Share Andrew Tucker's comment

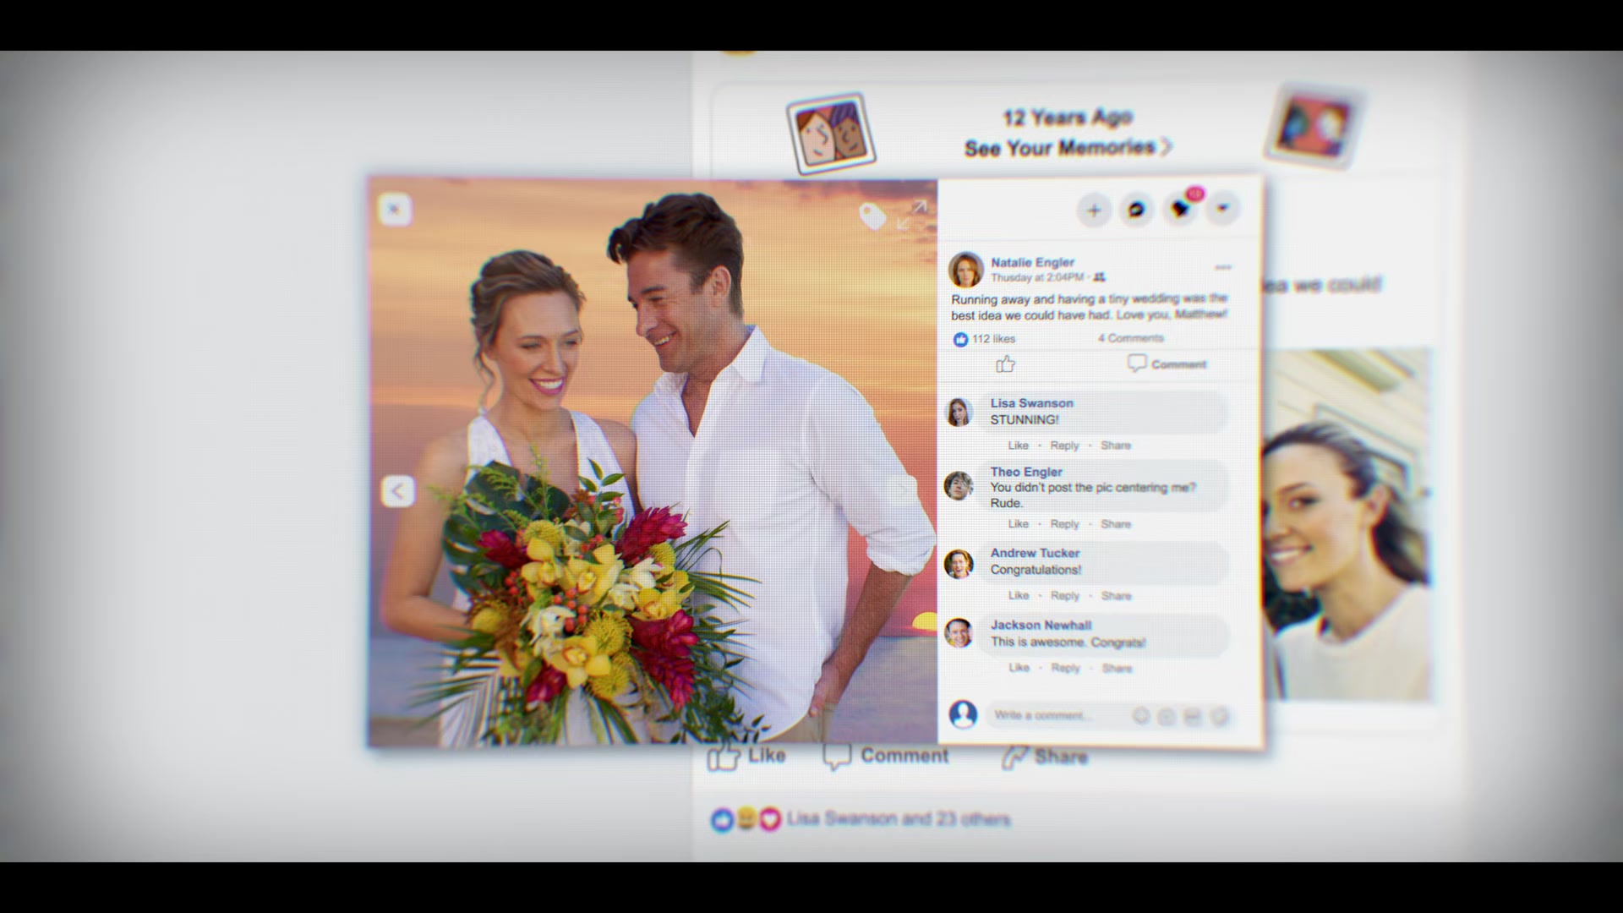tap(1116, 596)
